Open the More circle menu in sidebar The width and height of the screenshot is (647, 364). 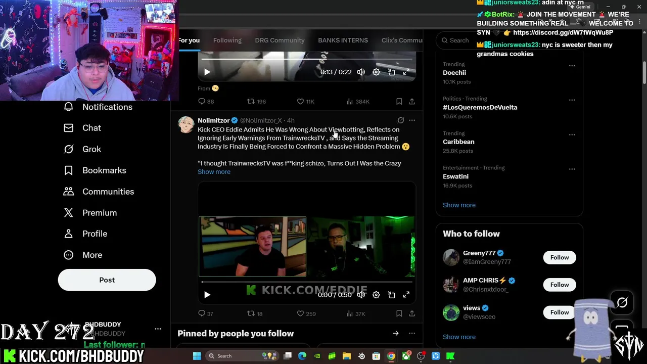(82, 255)
